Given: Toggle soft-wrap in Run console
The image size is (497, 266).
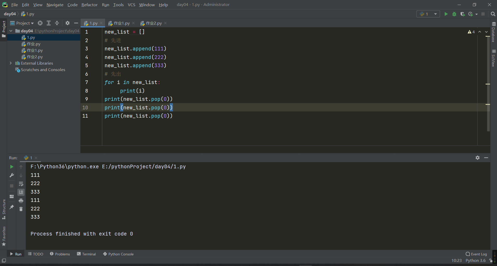Looking at the screenshot, I should pyautogui.click(x=21, y=184).
